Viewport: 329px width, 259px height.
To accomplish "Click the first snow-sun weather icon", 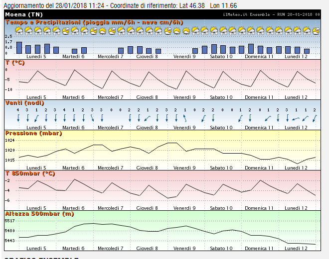I will (18, 31).
